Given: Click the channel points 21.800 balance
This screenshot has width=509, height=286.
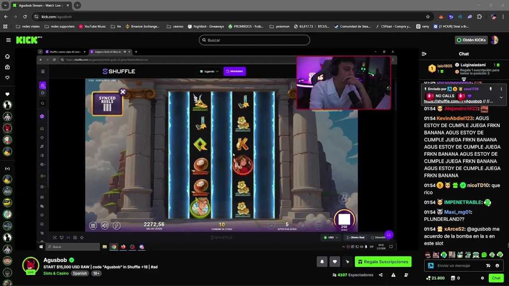Looking at the screenshot, I should 435,278.
